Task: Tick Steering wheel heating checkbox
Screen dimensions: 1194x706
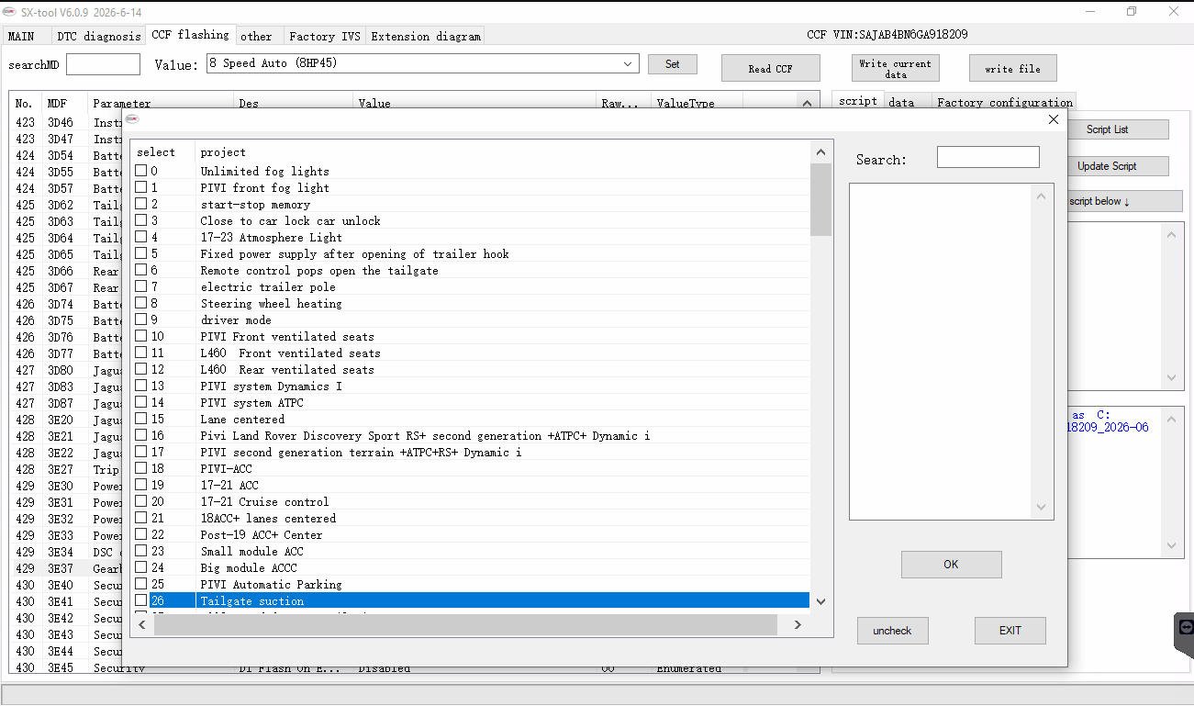Action: pyautogui.click(x=141, y=303)
